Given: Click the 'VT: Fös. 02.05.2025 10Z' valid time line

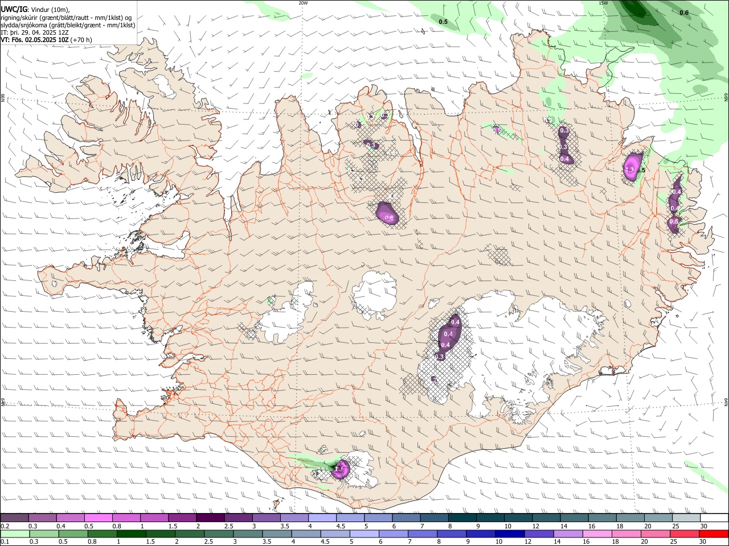Looking at the screenshot, I should click(35, 40).
